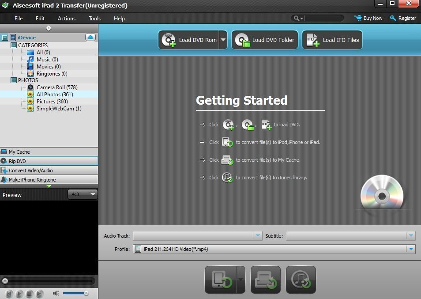This screenshot has width=421, height=299.
Task: Open the 4:3 aspect ratio dropdown
Action: point(83,194)
